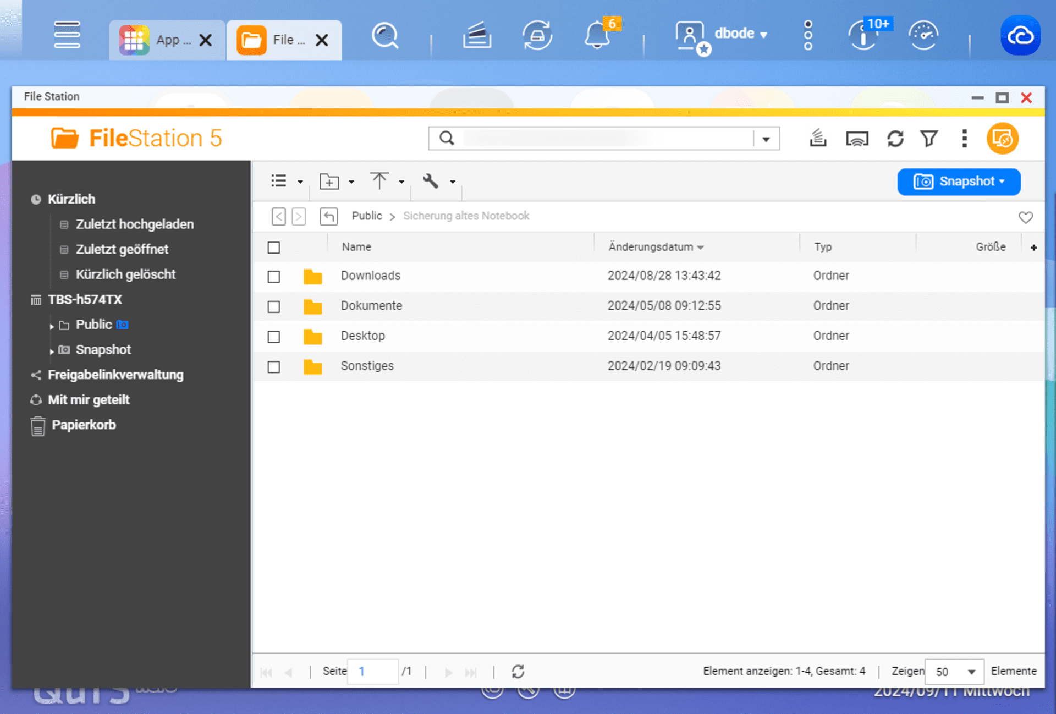This screenshot has width=1056, height=714.
Task: Click the Desktop folder name
Action: tap(362, 336)
